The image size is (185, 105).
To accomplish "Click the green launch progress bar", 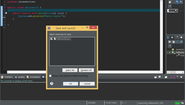I will pyautogui.click(x=177, y=103).
